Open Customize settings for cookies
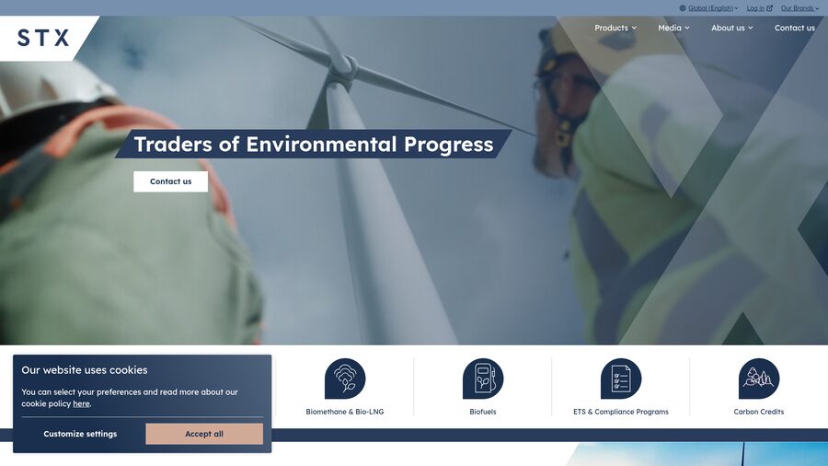The height and width of the screenshot is (466, 828). [x=80, y=434]
